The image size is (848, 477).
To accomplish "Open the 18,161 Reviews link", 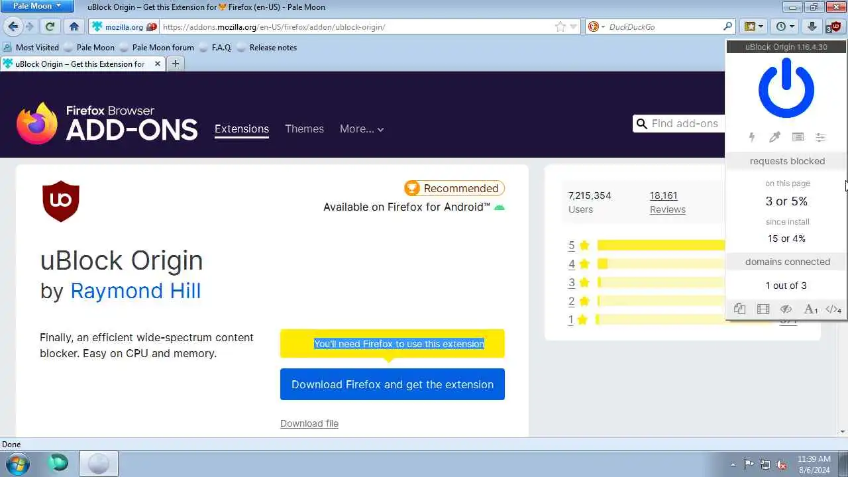I will (x=668, y=202).
